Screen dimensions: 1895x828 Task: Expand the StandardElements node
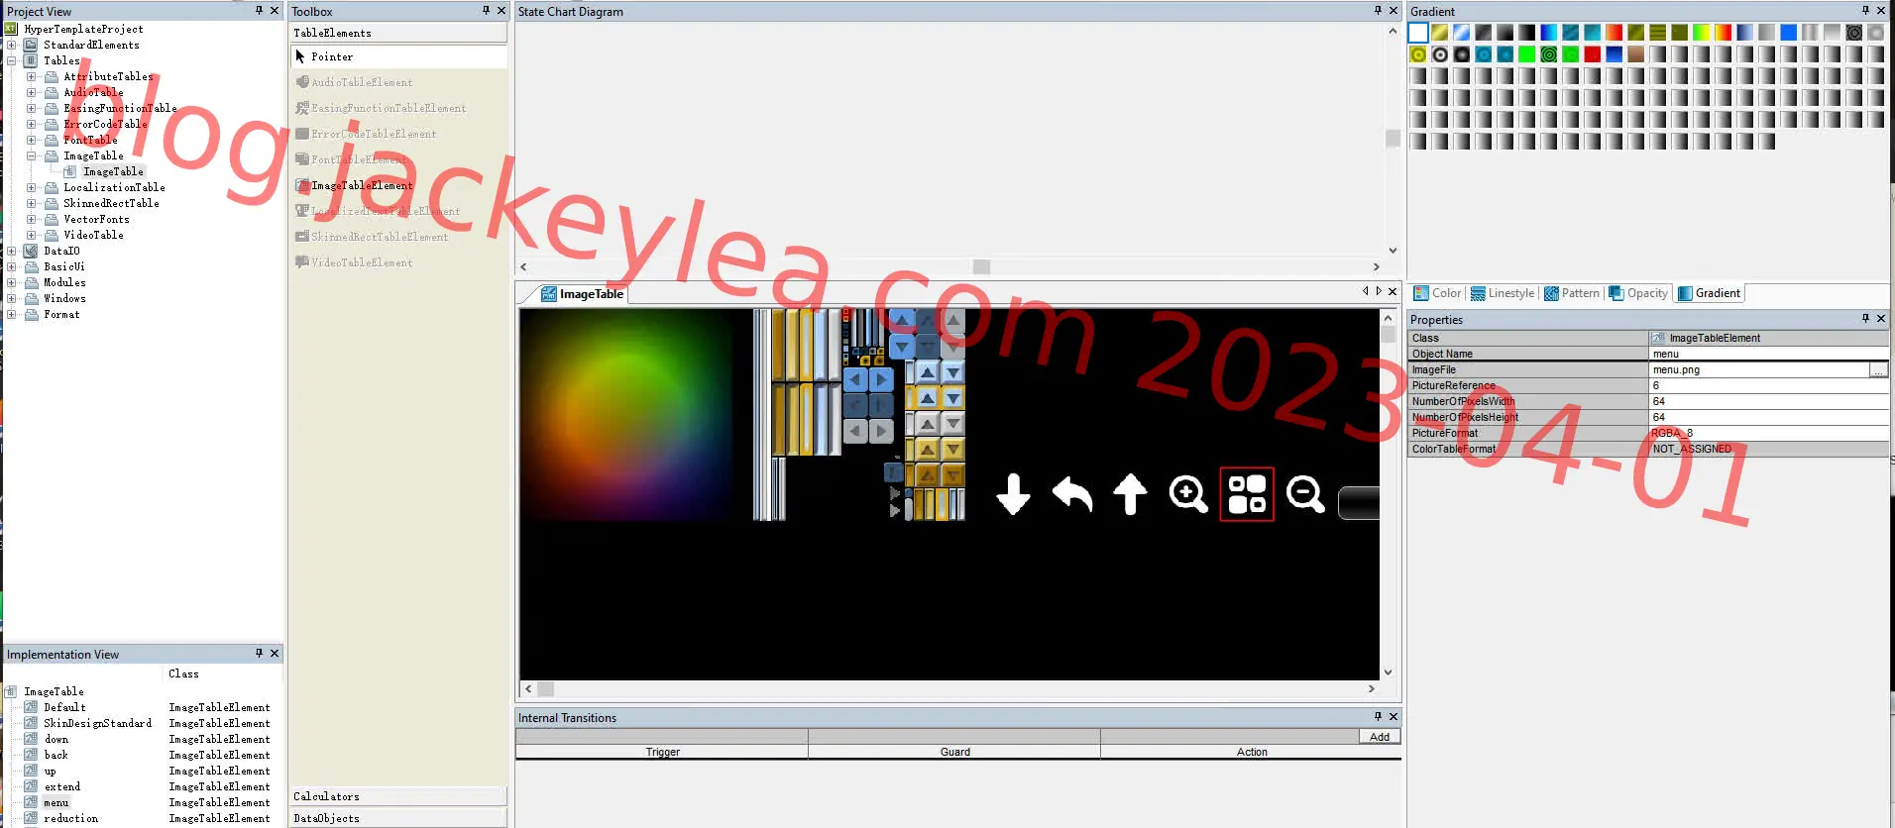pos(11,45)
